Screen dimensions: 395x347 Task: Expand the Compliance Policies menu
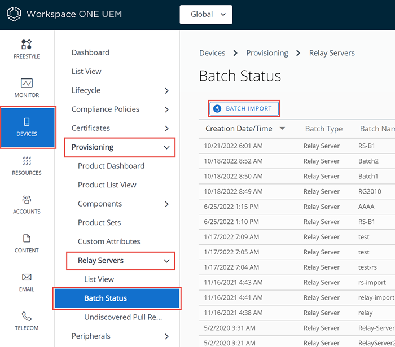(x=166, y=109)
